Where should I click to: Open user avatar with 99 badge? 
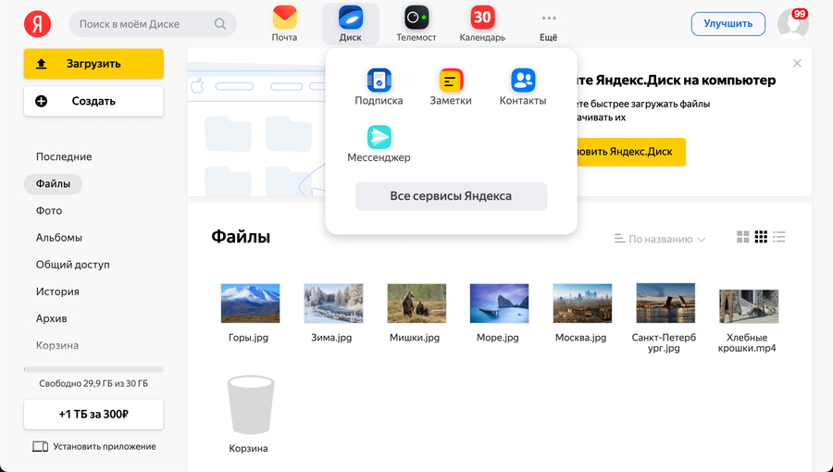tap(792, 23)
